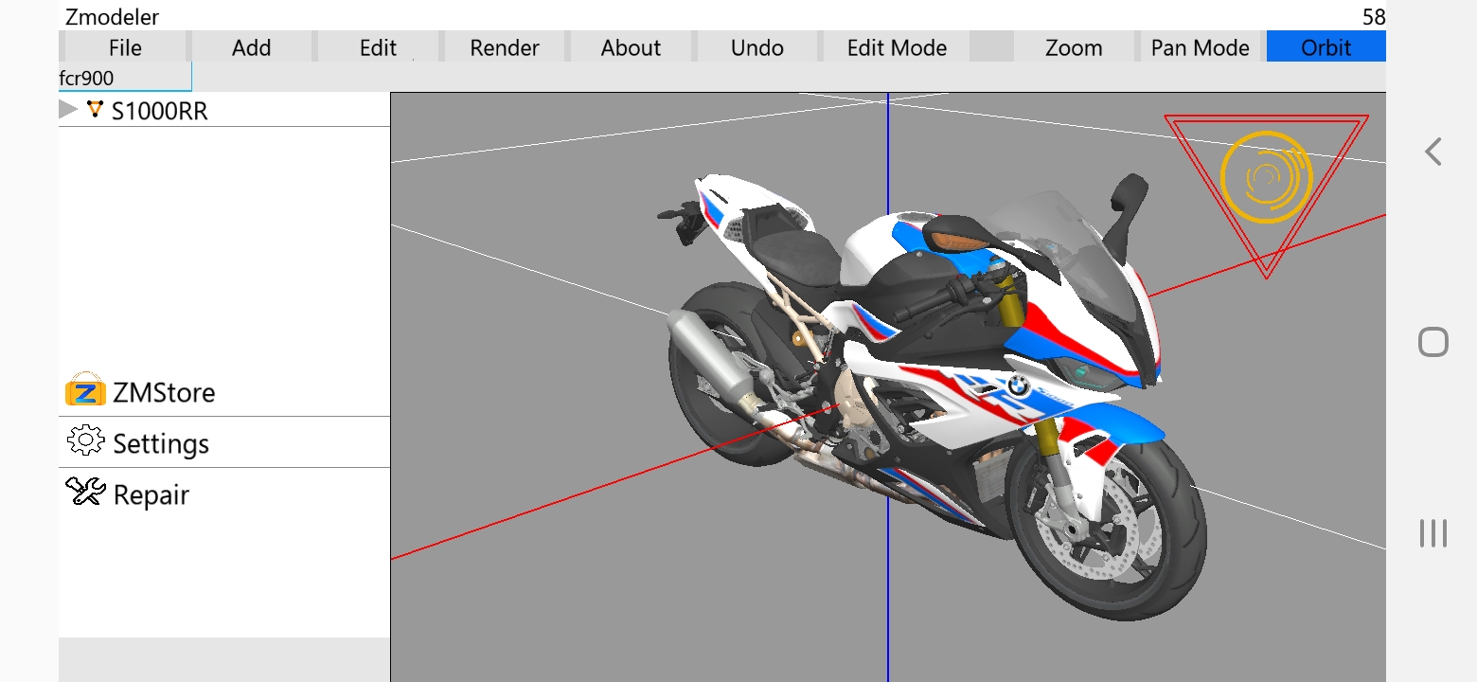Switch to Edit Mode
This screenshot has height=682, width=1477.
coord(897,47)
